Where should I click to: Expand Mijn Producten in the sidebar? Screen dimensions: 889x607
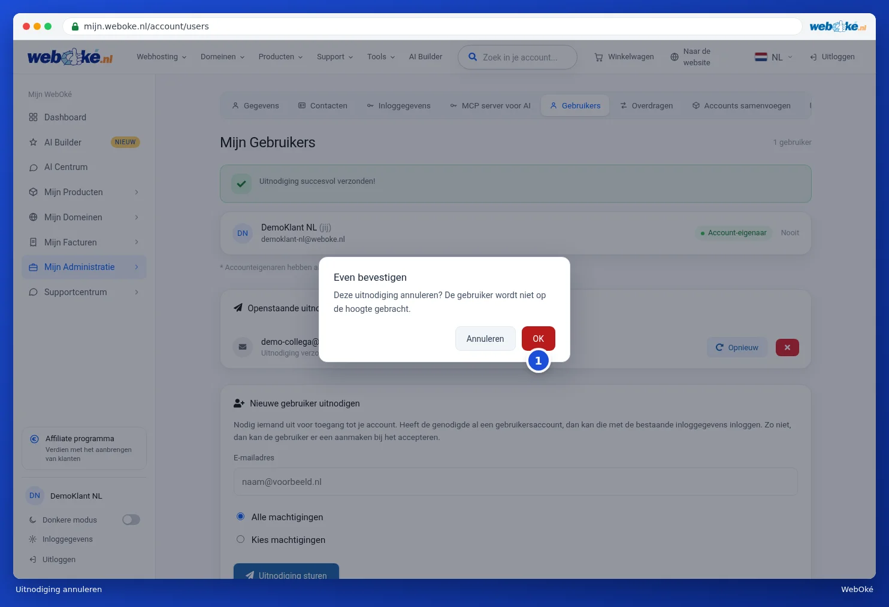pos(84,192)
